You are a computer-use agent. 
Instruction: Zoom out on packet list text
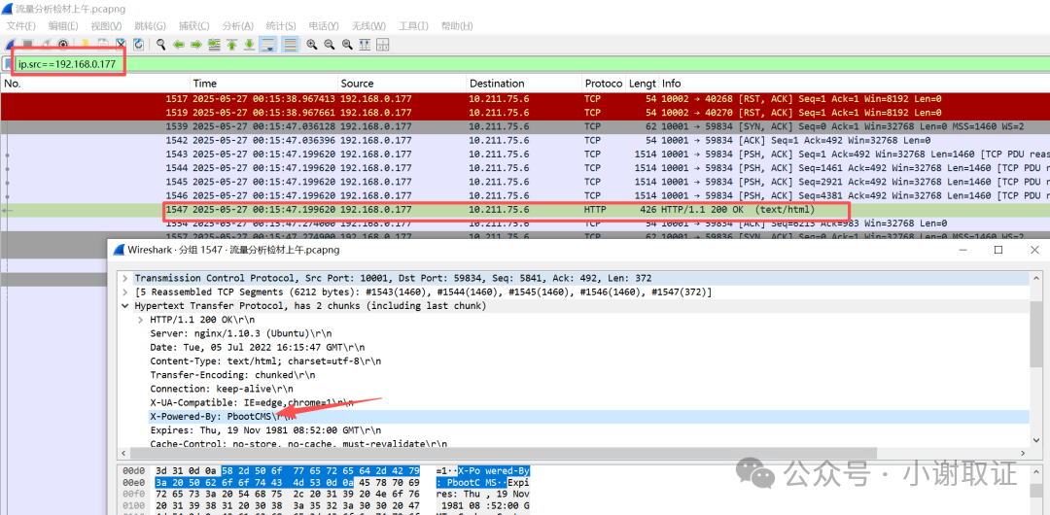(x=329, y=45)
